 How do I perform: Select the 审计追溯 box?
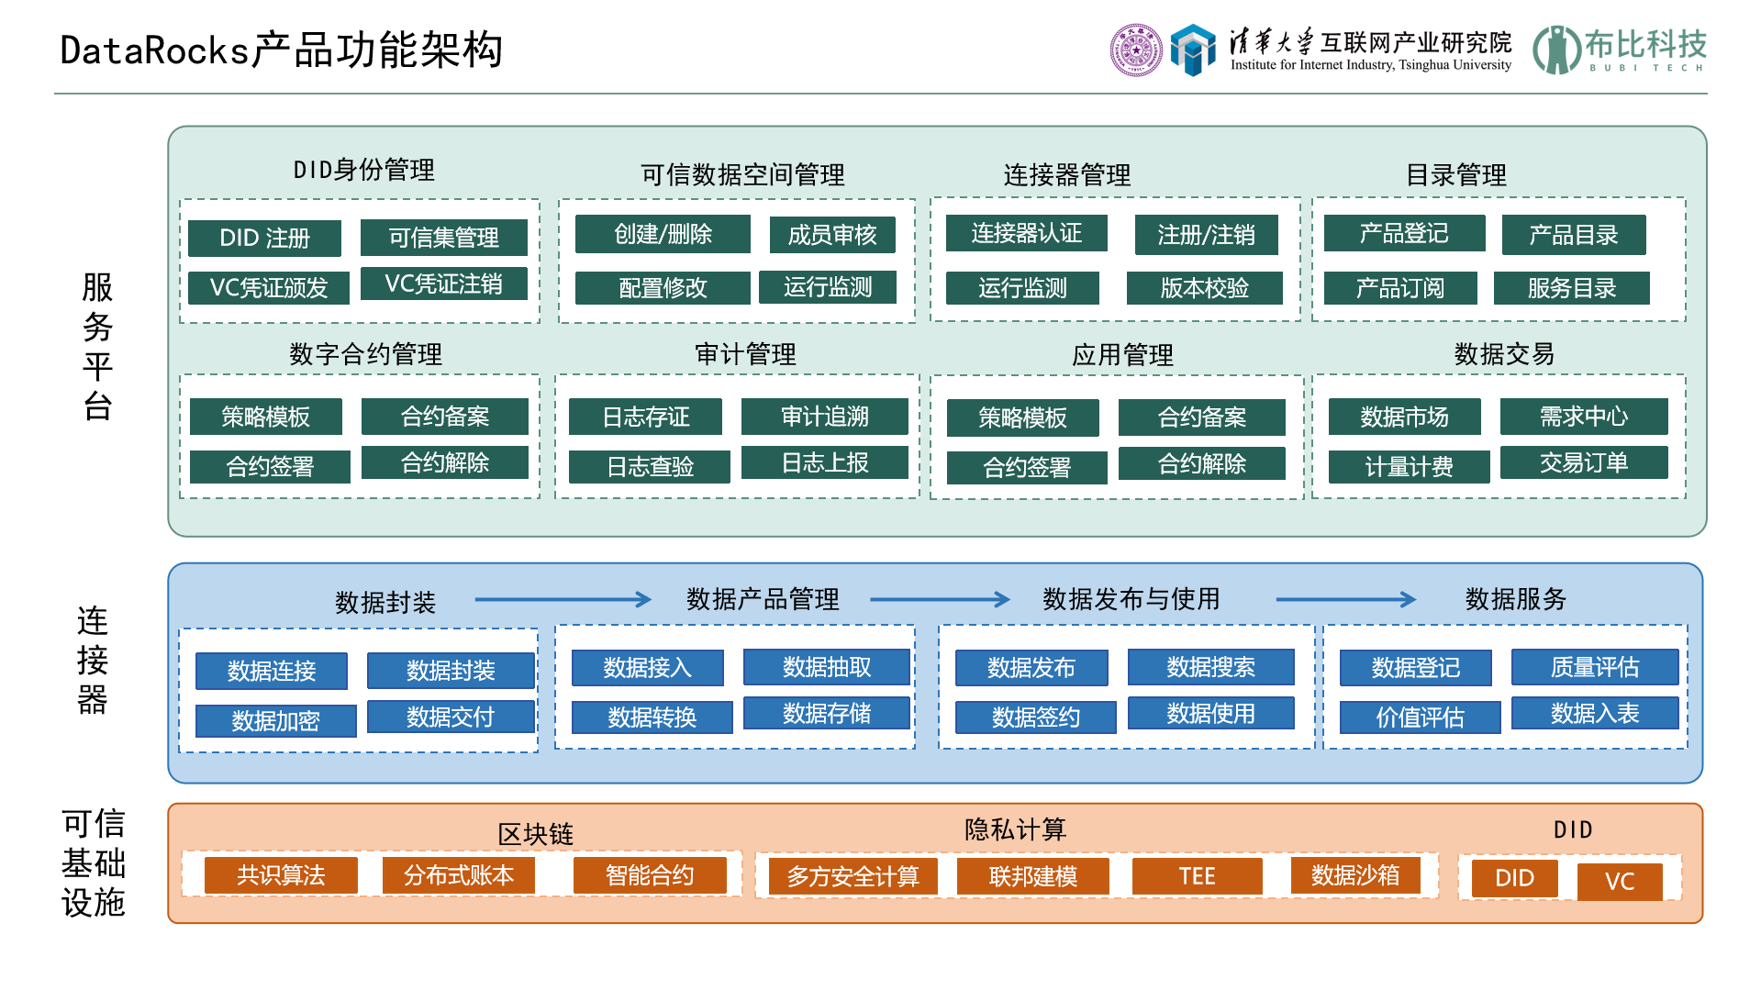[824, 417]
